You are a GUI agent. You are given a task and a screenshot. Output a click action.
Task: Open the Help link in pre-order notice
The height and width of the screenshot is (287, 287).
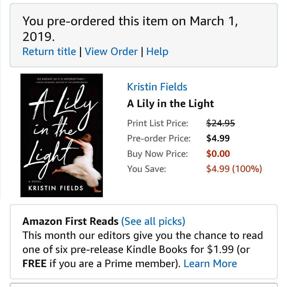coord(157,52)
